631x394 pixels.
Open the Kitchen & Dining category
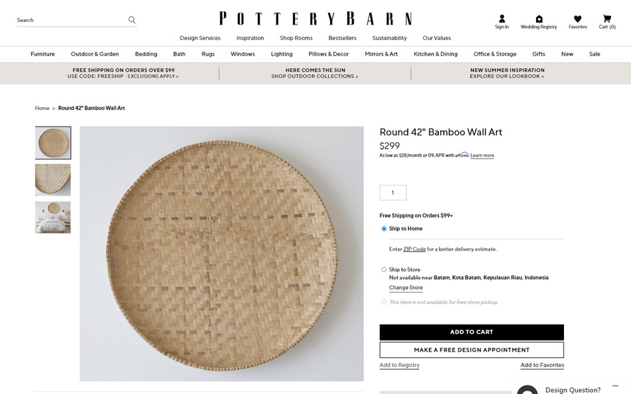[435, 54]
